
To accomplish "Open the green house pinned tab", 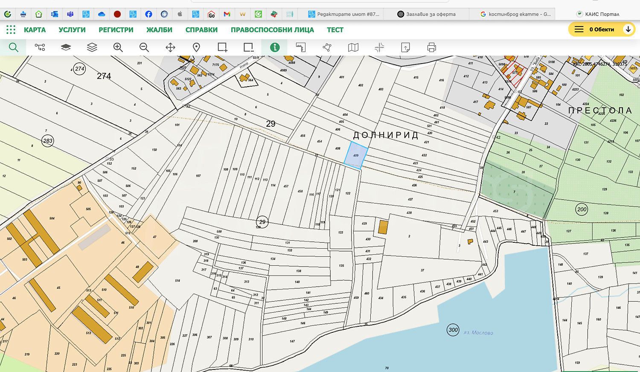I will coord(39,14).
